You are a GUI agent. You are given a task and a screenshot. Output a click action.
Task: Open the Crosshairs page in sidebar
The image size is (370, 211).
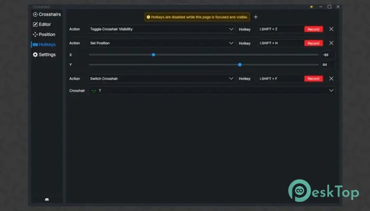coord(47,14)
